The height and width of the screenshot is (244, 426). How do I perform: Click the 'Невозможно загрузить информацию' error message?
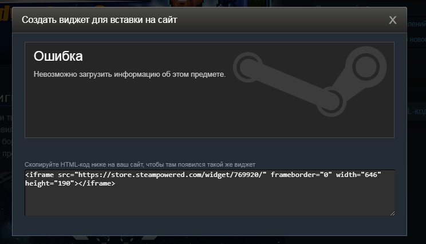[x=129, y=74]
